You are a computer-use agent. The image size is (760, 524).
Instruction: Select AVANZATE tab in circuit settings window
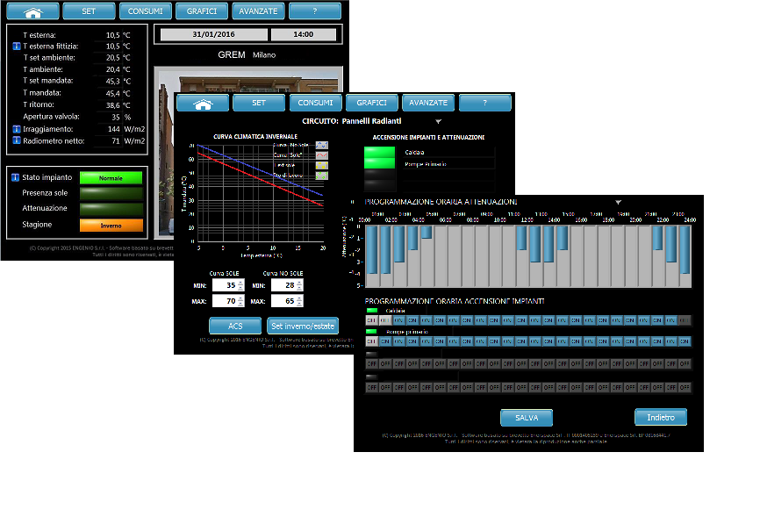point(428,103)
